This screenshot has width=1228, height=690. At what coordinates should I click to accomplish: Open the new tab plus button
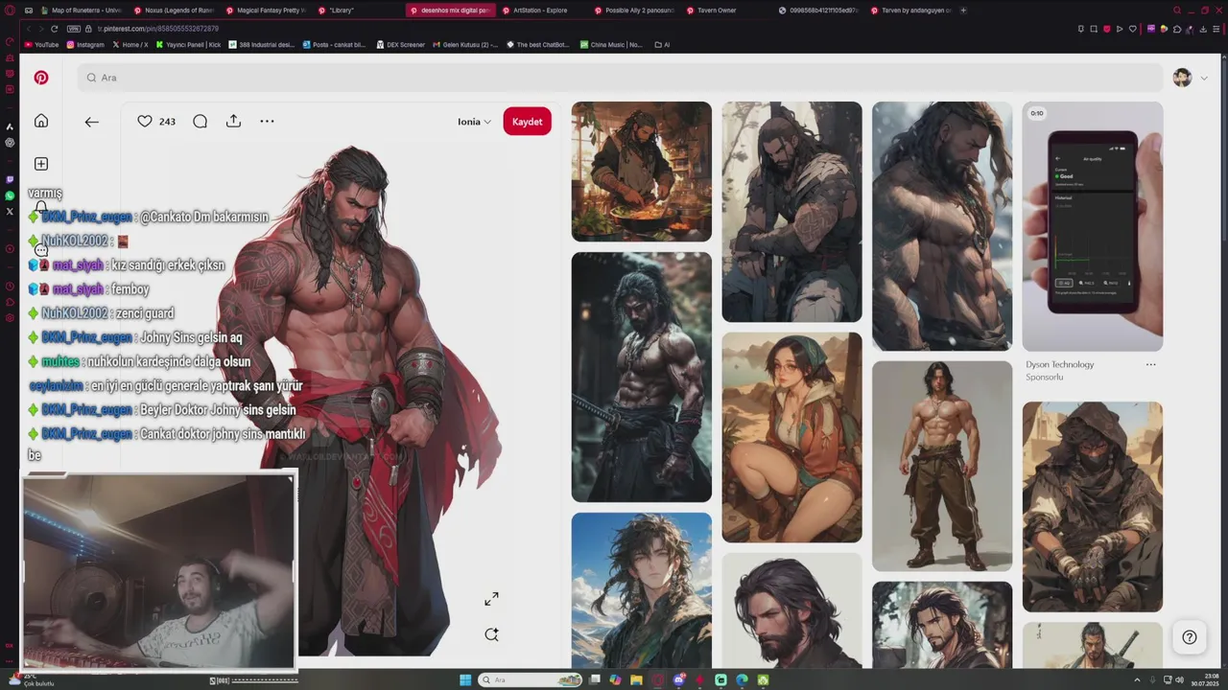pos(963,11)
